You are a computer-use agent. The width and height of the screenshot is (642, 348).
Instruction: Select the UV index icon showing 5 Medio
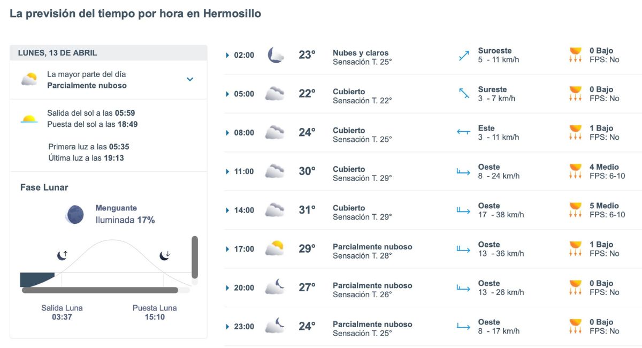pos(576,210)
